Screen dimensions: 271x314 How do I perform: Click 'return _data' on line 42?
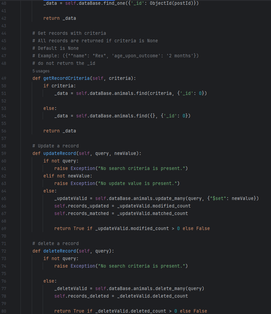click(60, 18)
